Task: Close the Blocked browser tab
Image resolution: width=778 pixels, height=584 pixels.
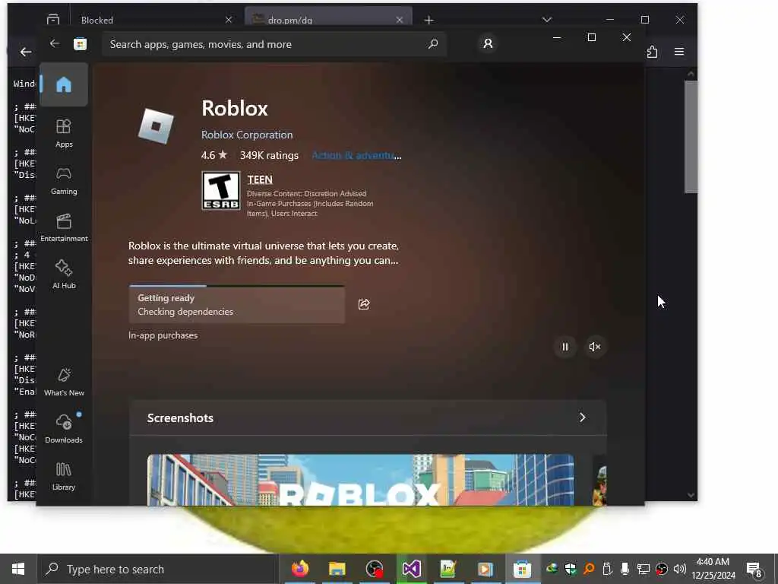Action: tap(228, 20)
